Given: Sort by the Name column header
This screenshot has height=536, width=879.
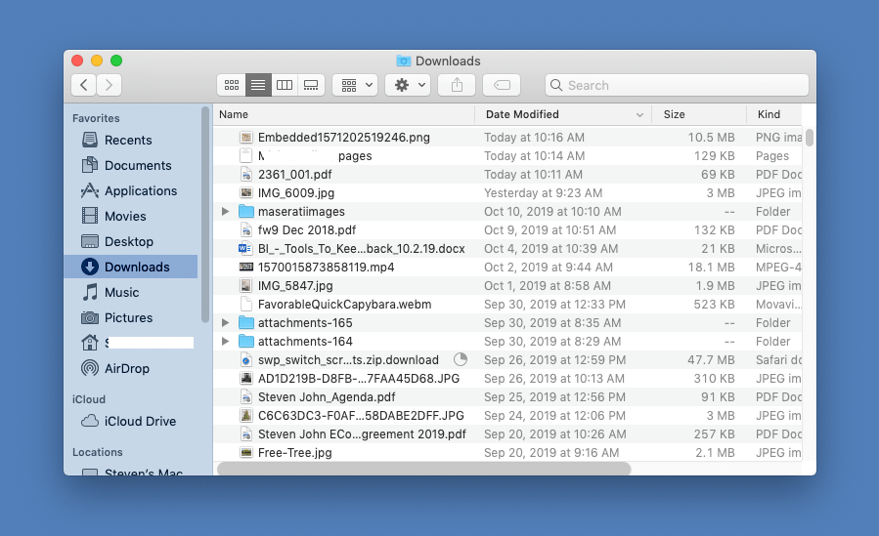Looking at the screenshot, I should 343,114.
